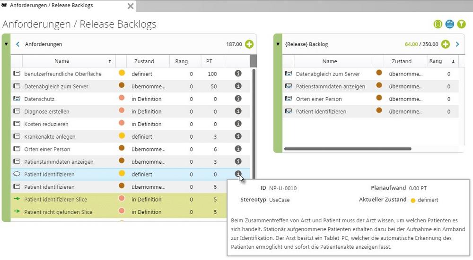Image resolution: width=473 pixels, height=260 pixels.
Task: Select Diagnose erstellen requirement row
Action: [131, 111]
